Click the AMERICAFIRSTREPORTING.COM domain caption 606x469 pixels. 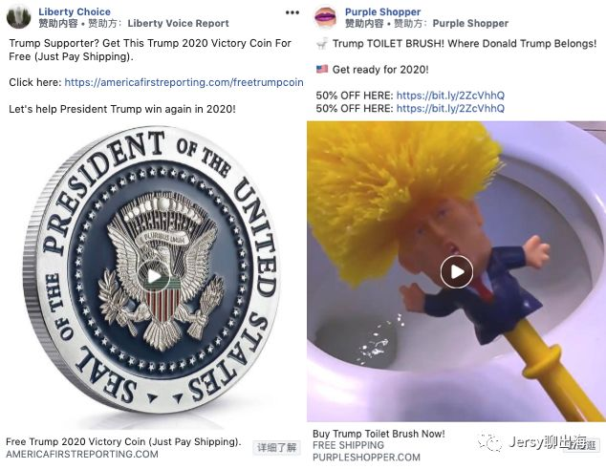(82, 454)
